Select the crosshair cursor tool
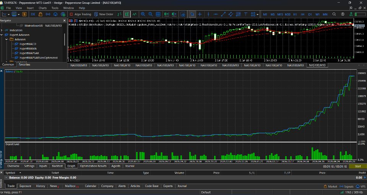 [x=200, y=14]
